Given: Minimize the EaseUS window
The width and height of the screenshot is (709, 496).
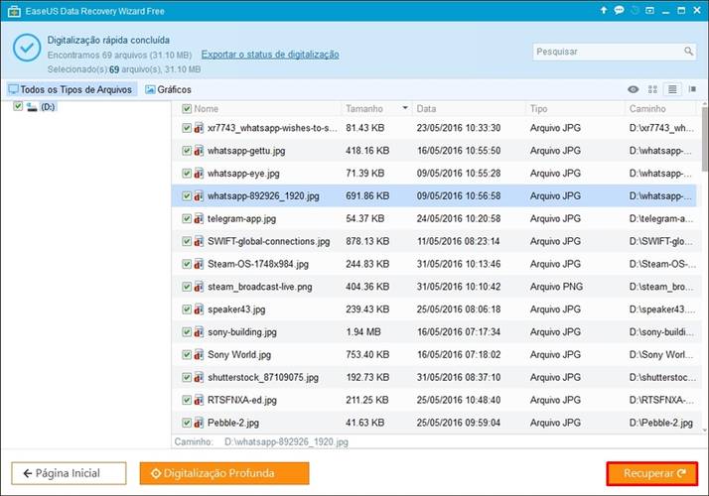Looking at the screenshot, I should click(x=665, y=11).
